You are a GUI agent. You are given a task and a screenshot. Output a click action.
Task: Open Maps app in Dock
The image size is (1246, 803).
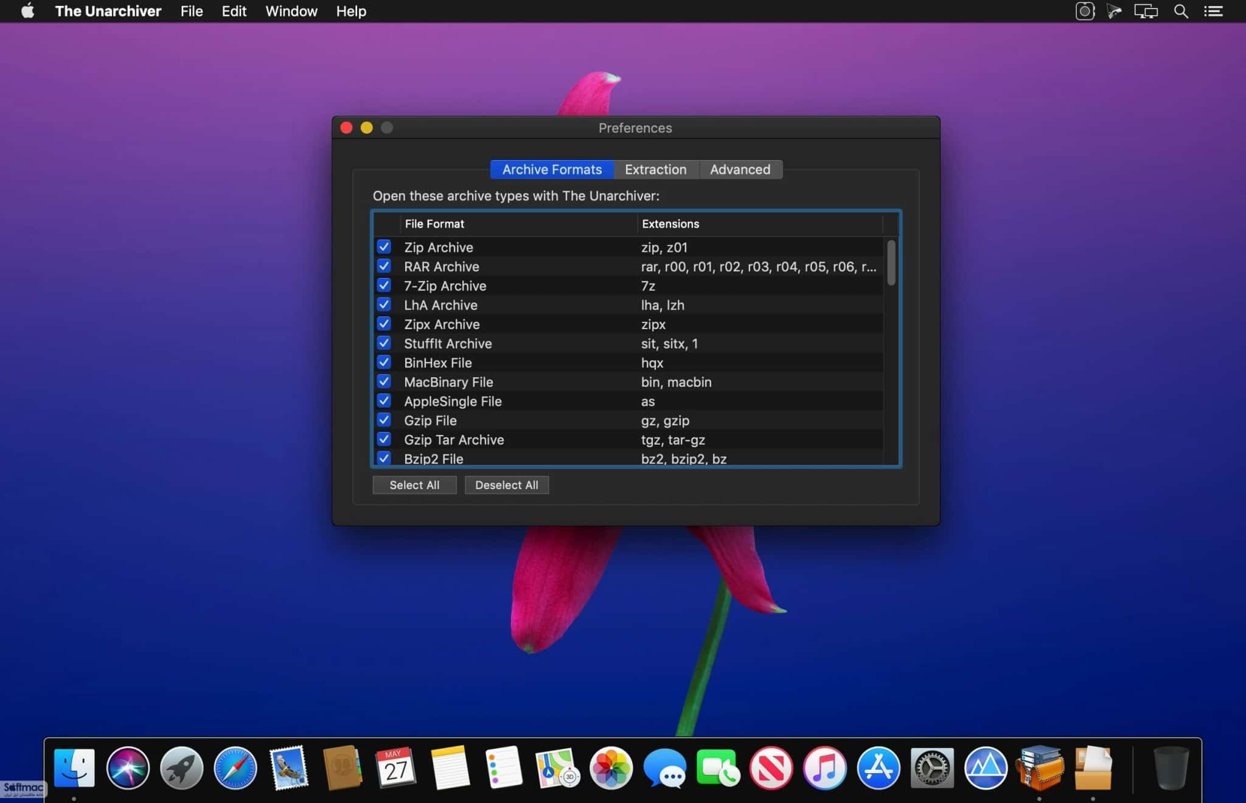point(557,768)
